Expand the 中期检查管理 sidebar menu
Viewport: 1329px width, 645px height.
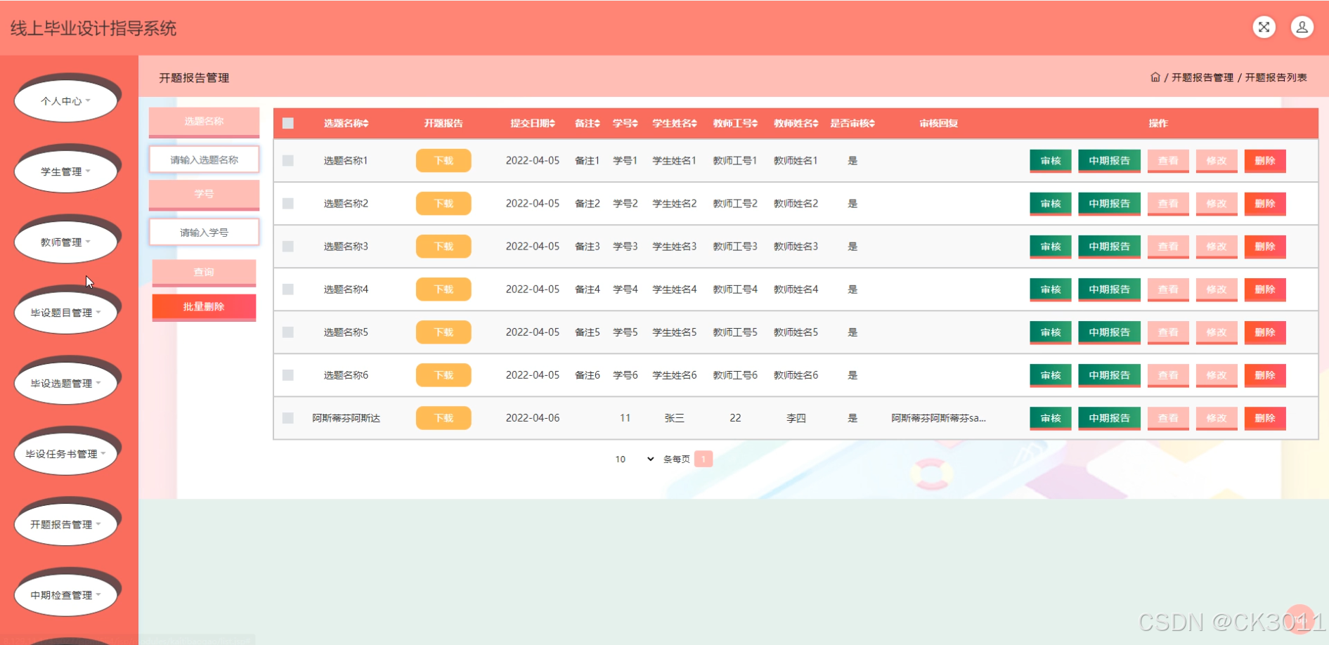point(65,595)
